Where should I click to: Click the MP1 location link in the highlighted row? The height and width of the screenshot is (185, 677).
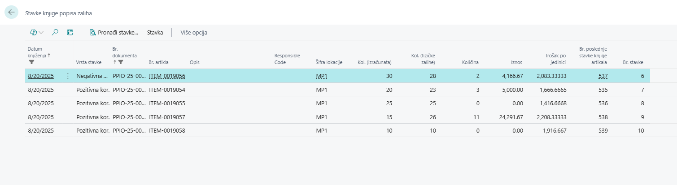322,76
